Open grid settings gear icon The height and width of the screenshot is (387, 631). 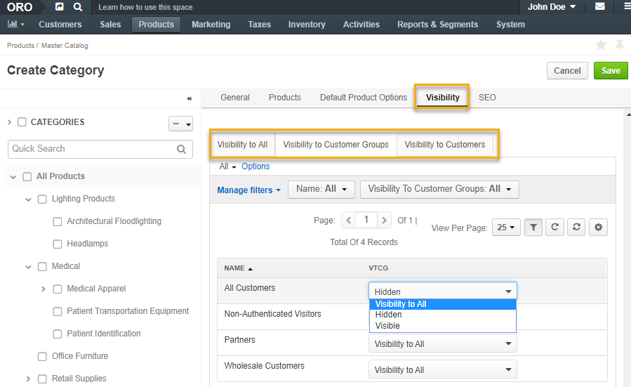tap(599, 228)
